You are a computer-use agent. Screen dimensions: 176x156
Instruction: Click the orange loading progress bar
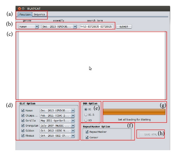134,112
